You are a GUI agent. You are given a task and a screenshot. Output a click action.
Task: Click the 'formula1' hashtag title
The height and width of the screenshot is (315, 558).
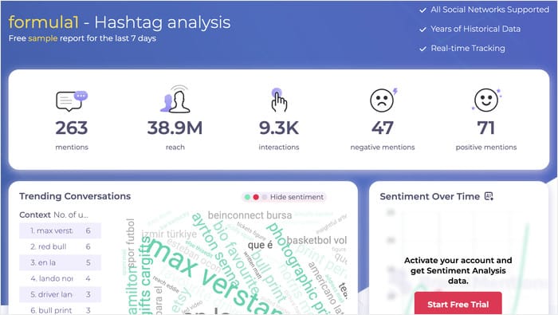(43, 22)
